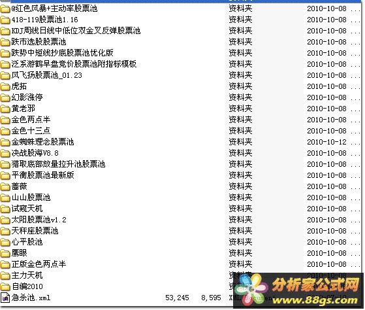Click XML file icon of 急杀池.xml
Viewport: 365px width, 310px height.
(5, 298)
